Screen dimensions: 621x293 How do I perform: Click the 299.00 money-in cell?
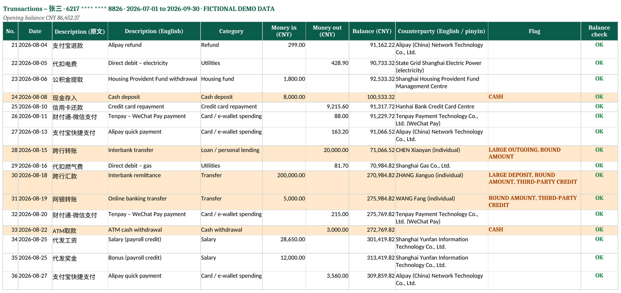(x=284, y=50)
